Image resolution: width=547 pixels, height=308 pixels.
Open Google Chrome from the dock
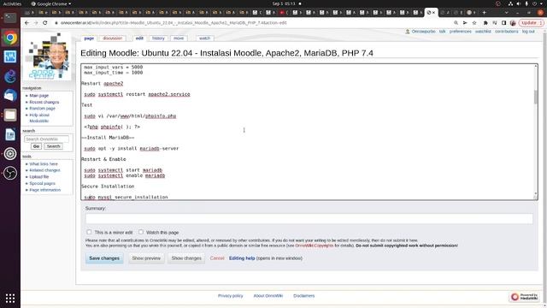[x=10, y=38]
